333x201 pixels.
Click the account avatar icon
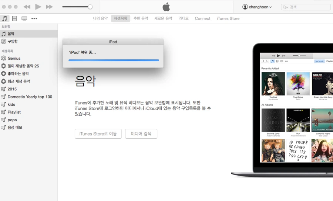245,7
